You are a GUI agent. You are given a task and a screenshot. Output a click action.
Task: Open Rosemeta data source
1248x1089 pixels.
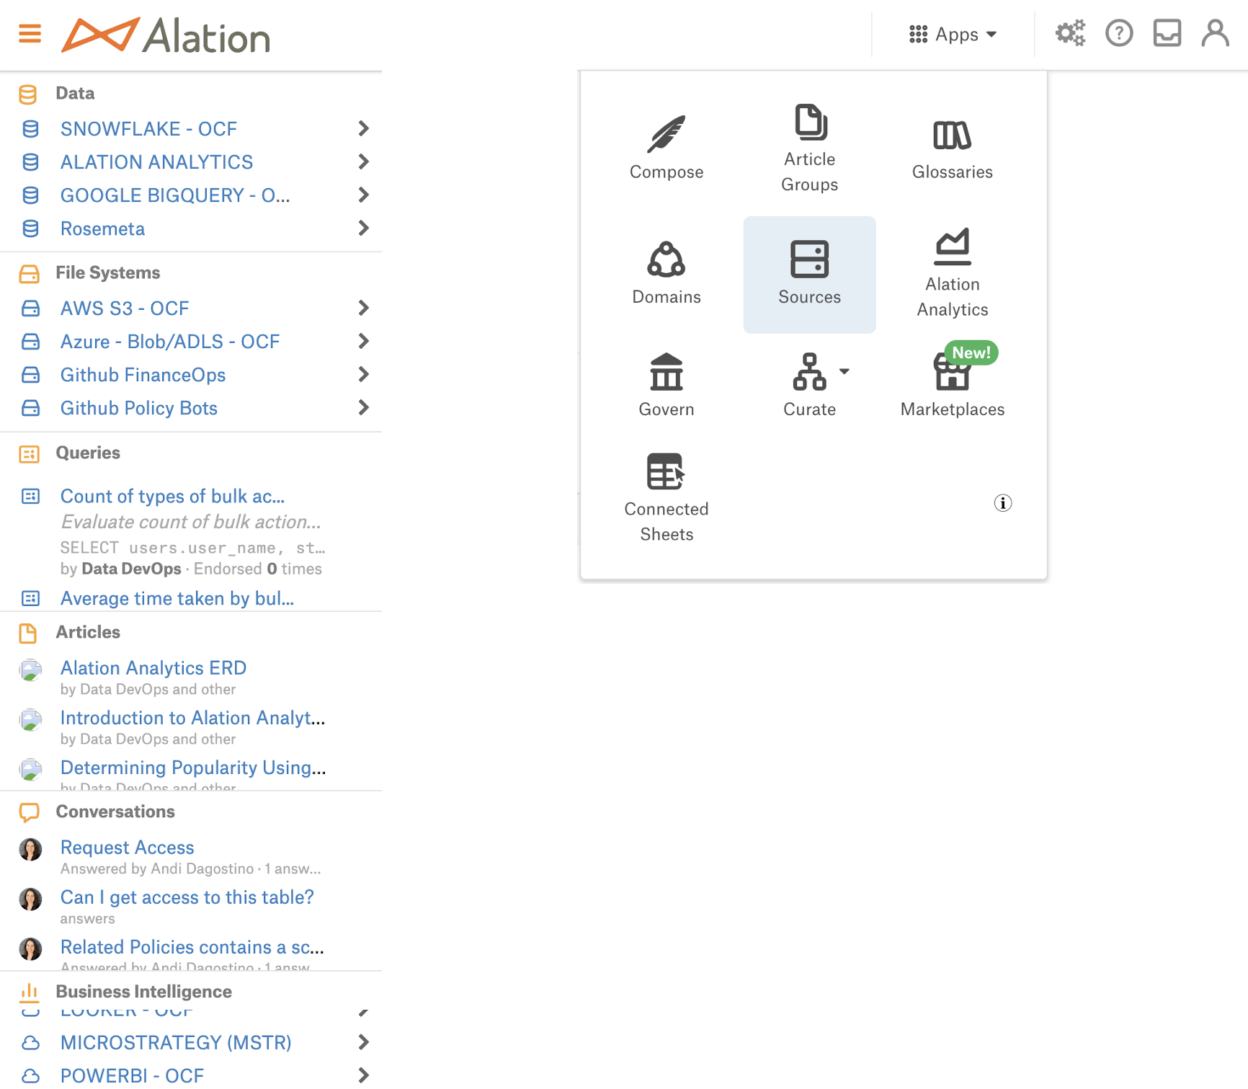pos(102,228)
